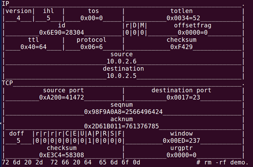
Task: Click the acknum field label
Action: click(122, 119)
